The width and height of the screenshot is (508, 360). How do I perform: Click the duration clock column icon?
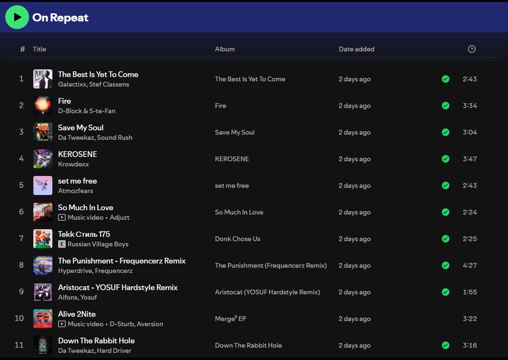coord(471,49)
